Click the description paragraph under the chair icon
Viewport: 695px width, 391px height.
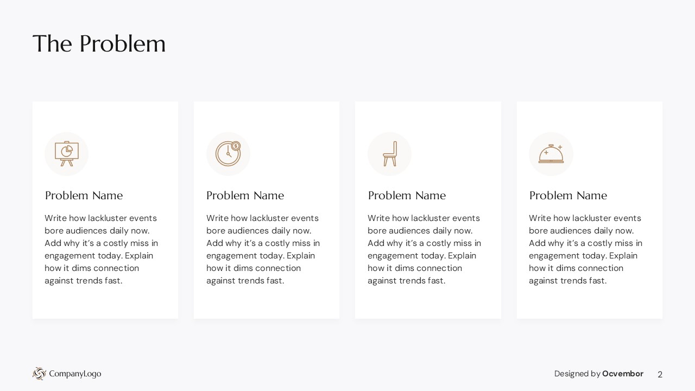pos(424,249)
